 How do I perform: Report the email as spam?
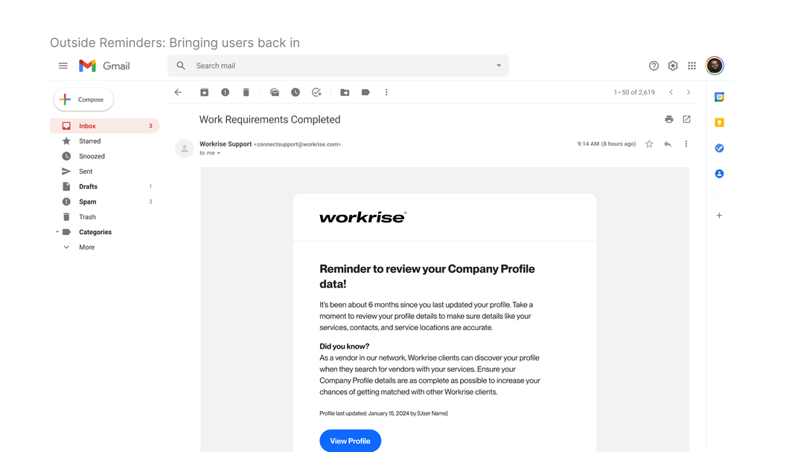click(225, 91)
